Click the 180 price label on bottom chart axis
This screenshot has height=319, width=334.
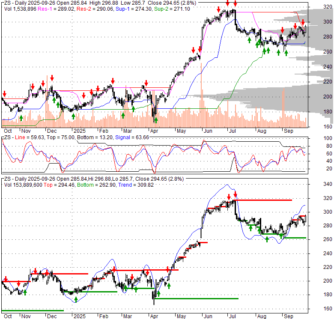click(x=328, y=295)
